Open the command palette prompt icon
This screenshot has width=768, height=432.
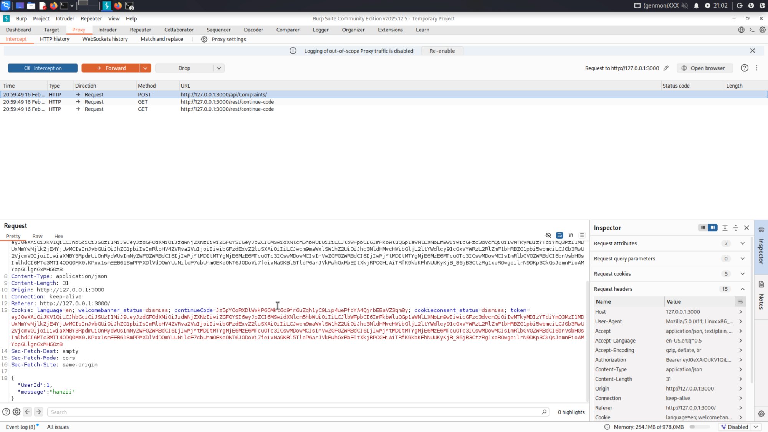coord(752,30)
